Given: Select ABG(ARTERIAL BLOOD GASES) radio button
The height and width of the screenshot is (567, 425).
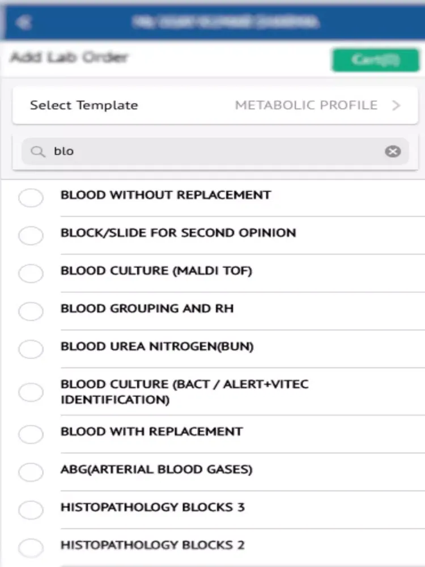Looking at the screenshot, I should tap(31, 472).
